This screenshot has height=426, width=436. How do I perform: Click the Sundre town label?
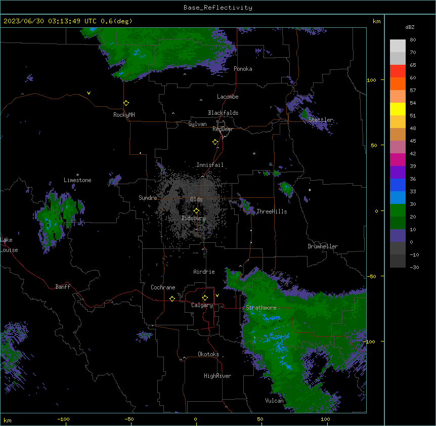148,198
